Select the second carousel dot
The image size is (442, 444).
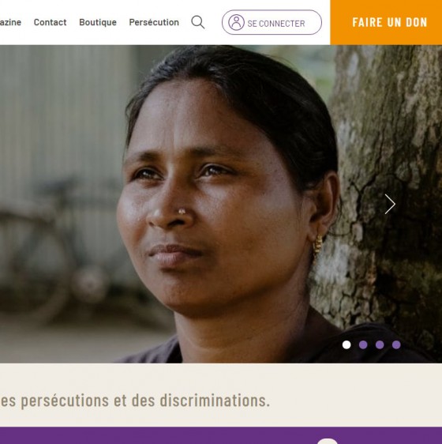point(363,344)
